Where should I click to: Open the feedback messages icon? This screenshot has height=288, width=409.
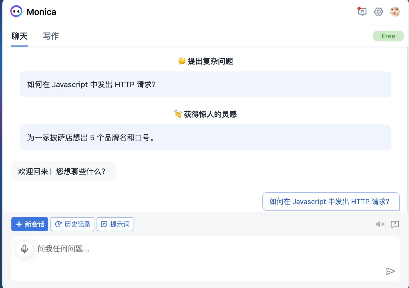[362, 12]
